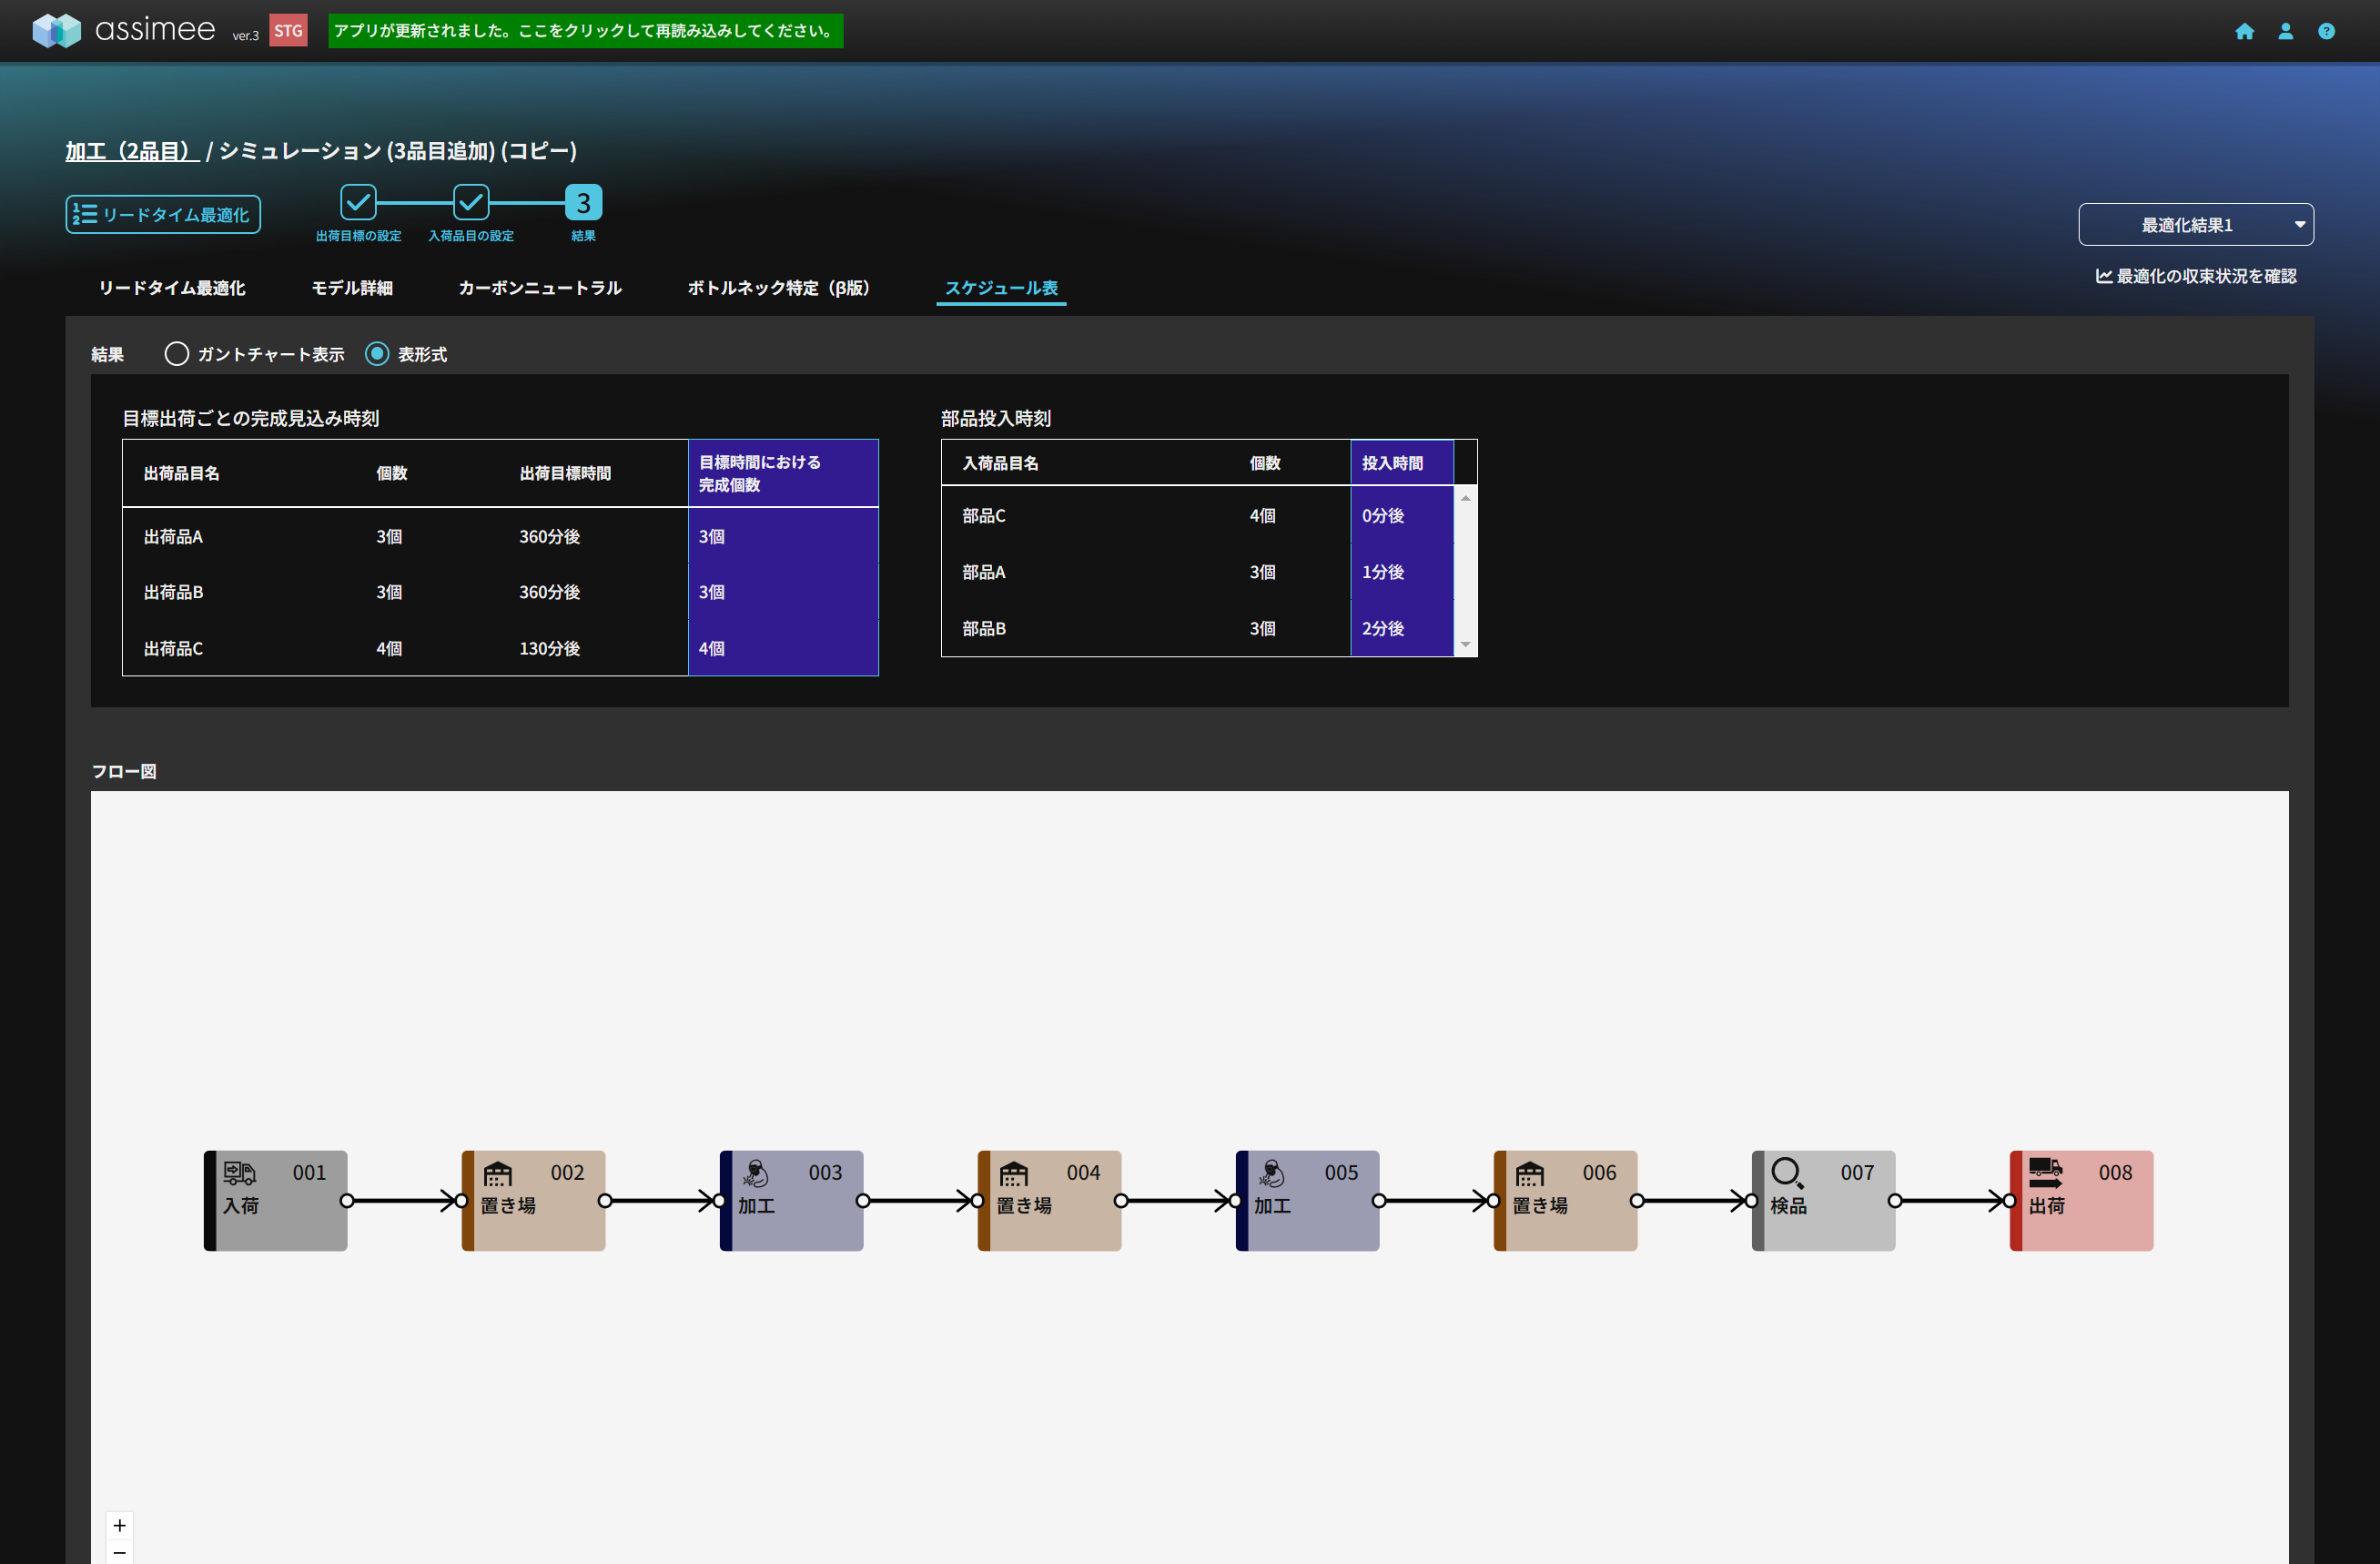Click 出荷品B row name cell
Viewport: 2380px width, 1564px height.
pos(173,593)
